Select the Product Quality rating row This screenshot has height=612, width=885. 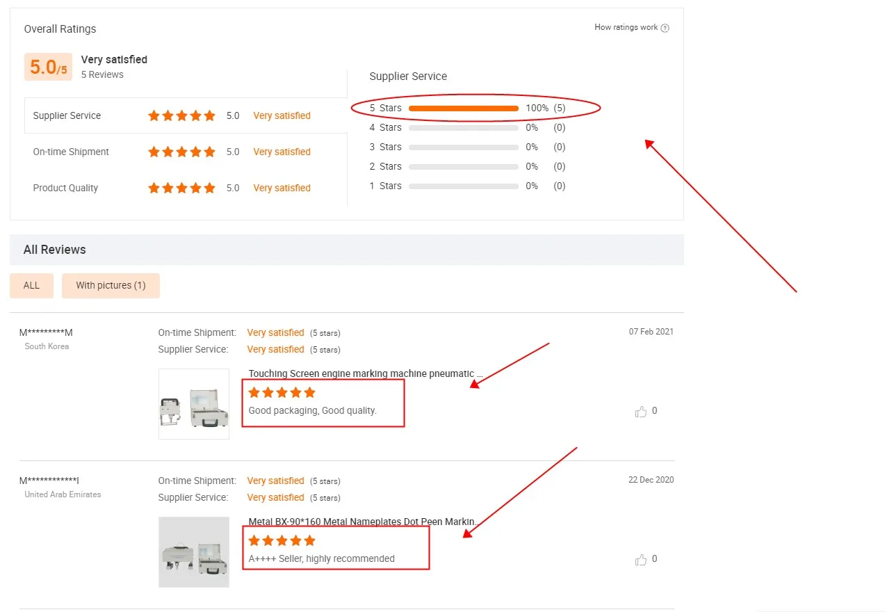tap(186, 188)
